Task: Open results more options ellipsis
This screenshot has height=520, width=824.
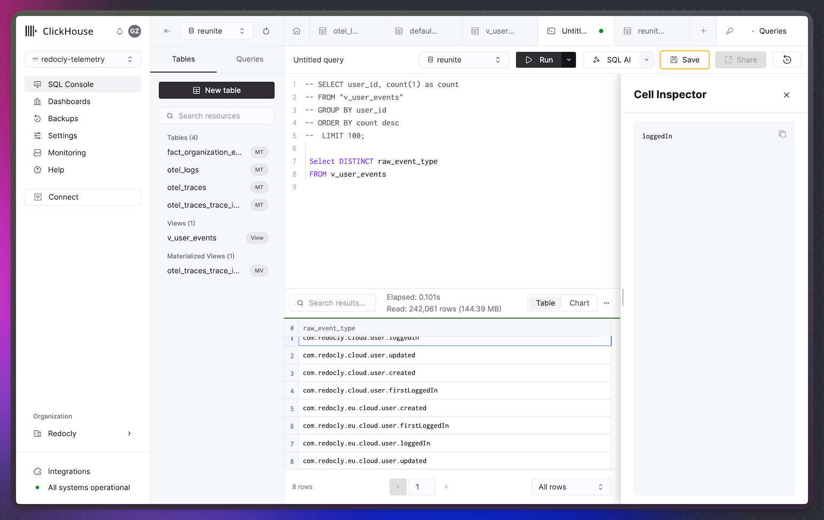Action: (x=607, y=303)
